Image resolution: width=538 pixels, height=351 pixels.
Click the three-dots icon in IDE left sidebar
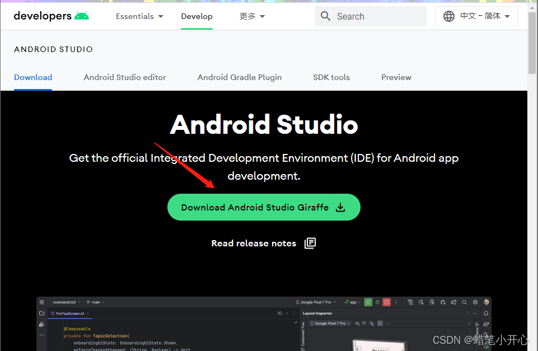[x=42, y=335]
